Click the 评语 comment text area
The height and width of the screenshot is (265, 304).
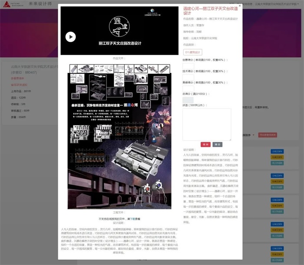point(207,124)
